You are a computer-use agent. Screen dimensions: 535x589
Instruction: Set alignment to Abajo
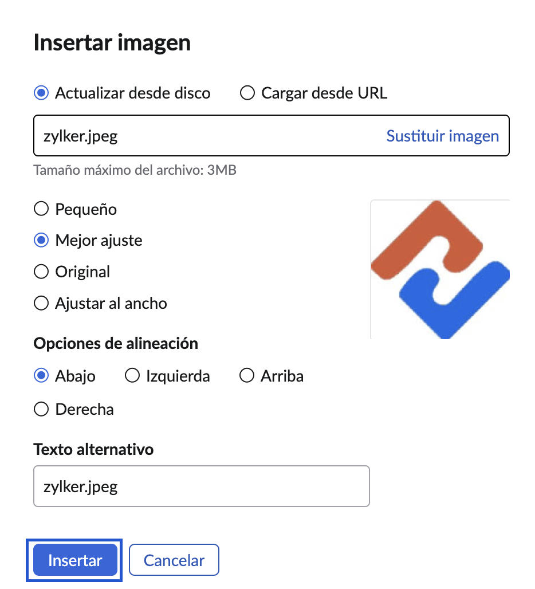tap(41, 376)
